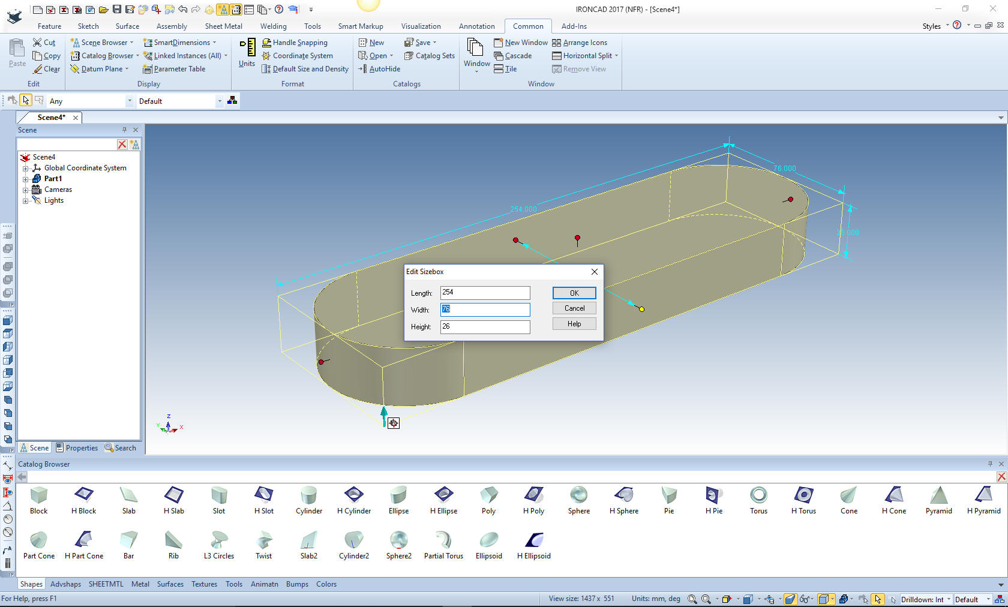The width and height of the screenshot is (1008, 607).
Task: Pick the Slab shape icon
Action: 128,500
